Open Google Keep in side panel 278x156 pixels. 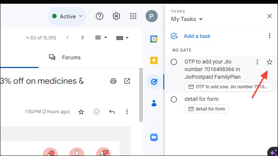click(x=154, y=60)
